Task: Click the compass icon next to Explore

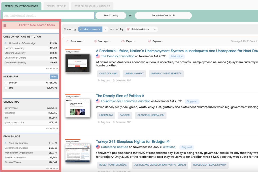Action: [x=150, y=41]
